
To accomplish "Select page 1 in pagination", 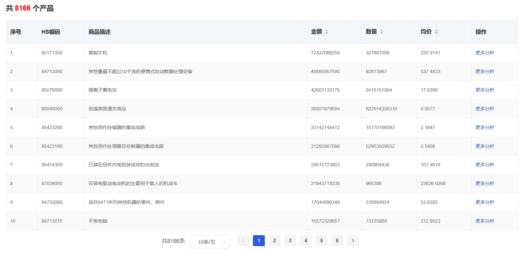I will coord(259,241).
